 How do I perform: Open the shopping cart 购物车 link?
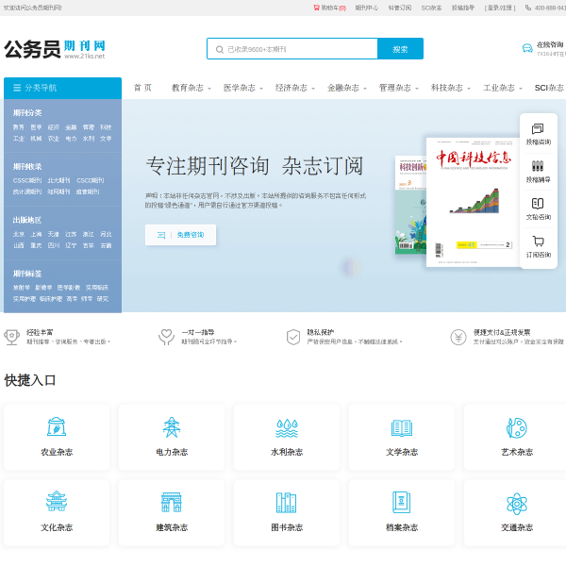(x=329, y=8)
